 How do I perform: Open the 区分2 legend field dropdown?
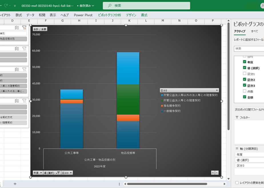(x=217, y=90)
